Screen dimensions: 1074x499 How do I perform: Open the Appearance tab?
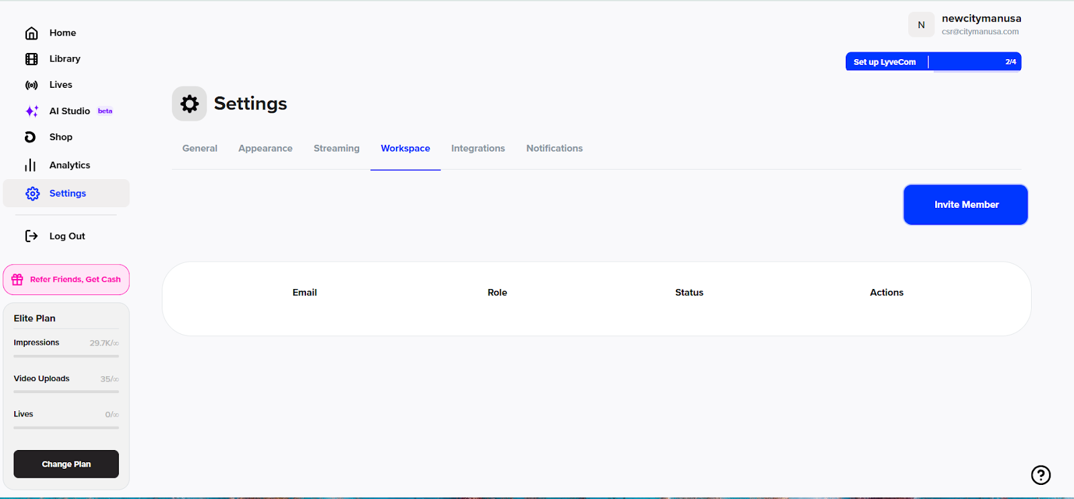click(x=265, y=148)
